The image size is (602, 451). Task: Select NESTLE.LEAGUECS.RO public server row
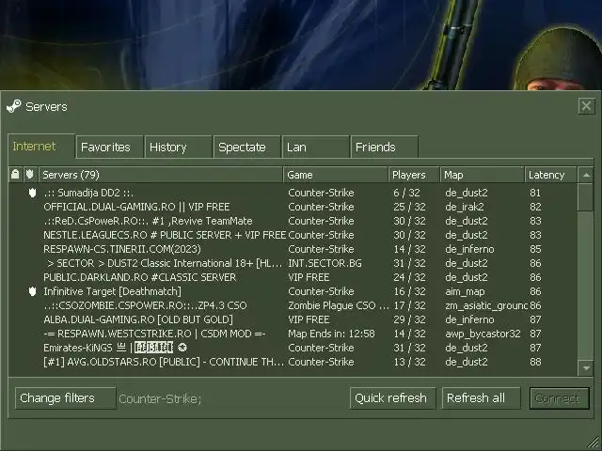[293, 235]
